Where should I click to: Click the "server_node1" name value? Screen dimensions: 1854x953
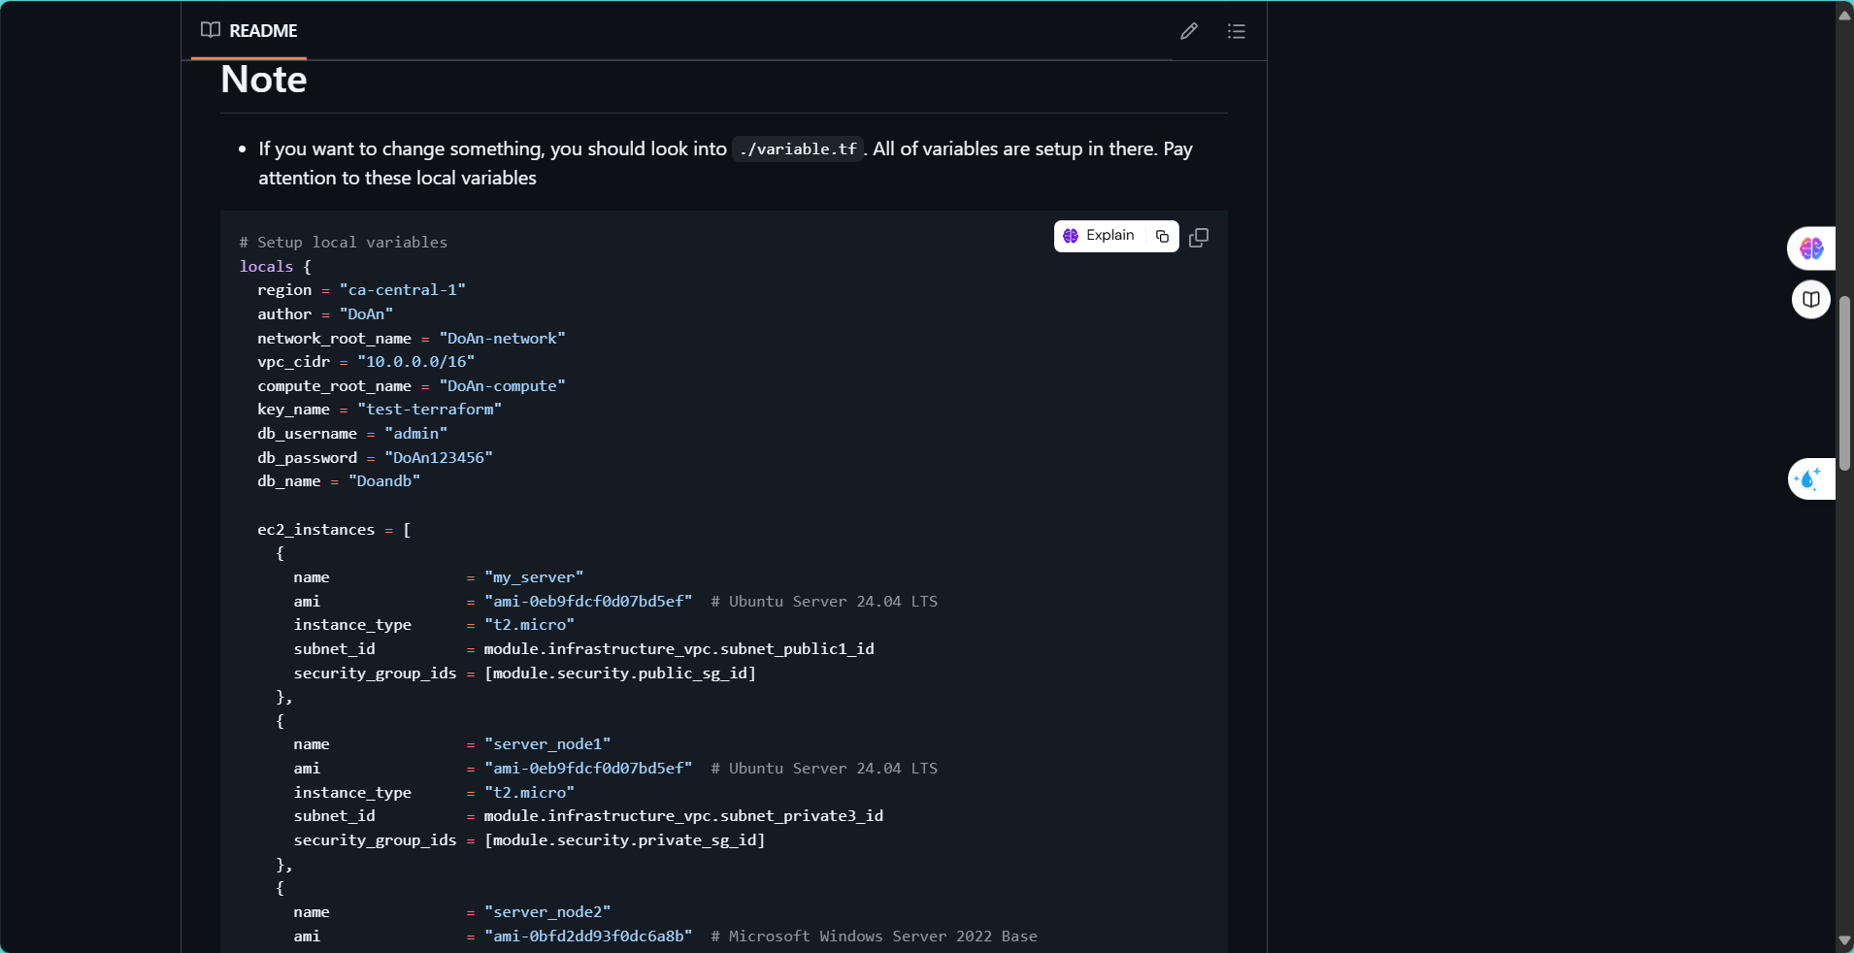pos(547,743)
